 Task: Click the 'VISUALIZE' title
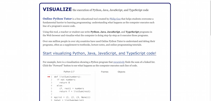point(57,9)
